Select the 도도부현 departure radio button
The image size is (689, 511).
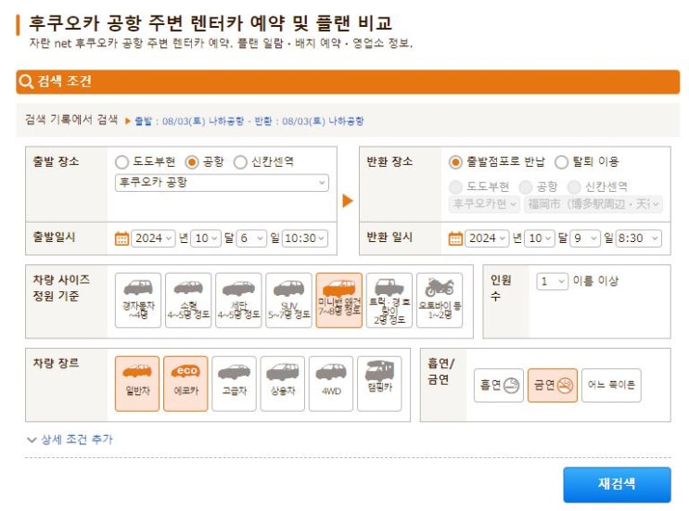[121, 162]
